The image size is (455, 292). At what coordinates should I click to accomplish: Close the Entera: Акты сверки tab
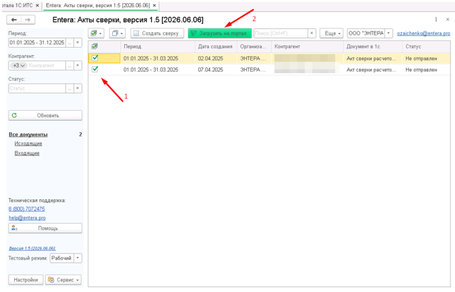click(154, 6)
